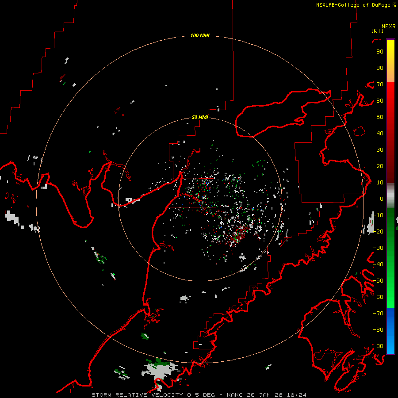The image size is (398, 398).
Task: Click the -60 knot value on color scale
Action: tap(378, 297)
